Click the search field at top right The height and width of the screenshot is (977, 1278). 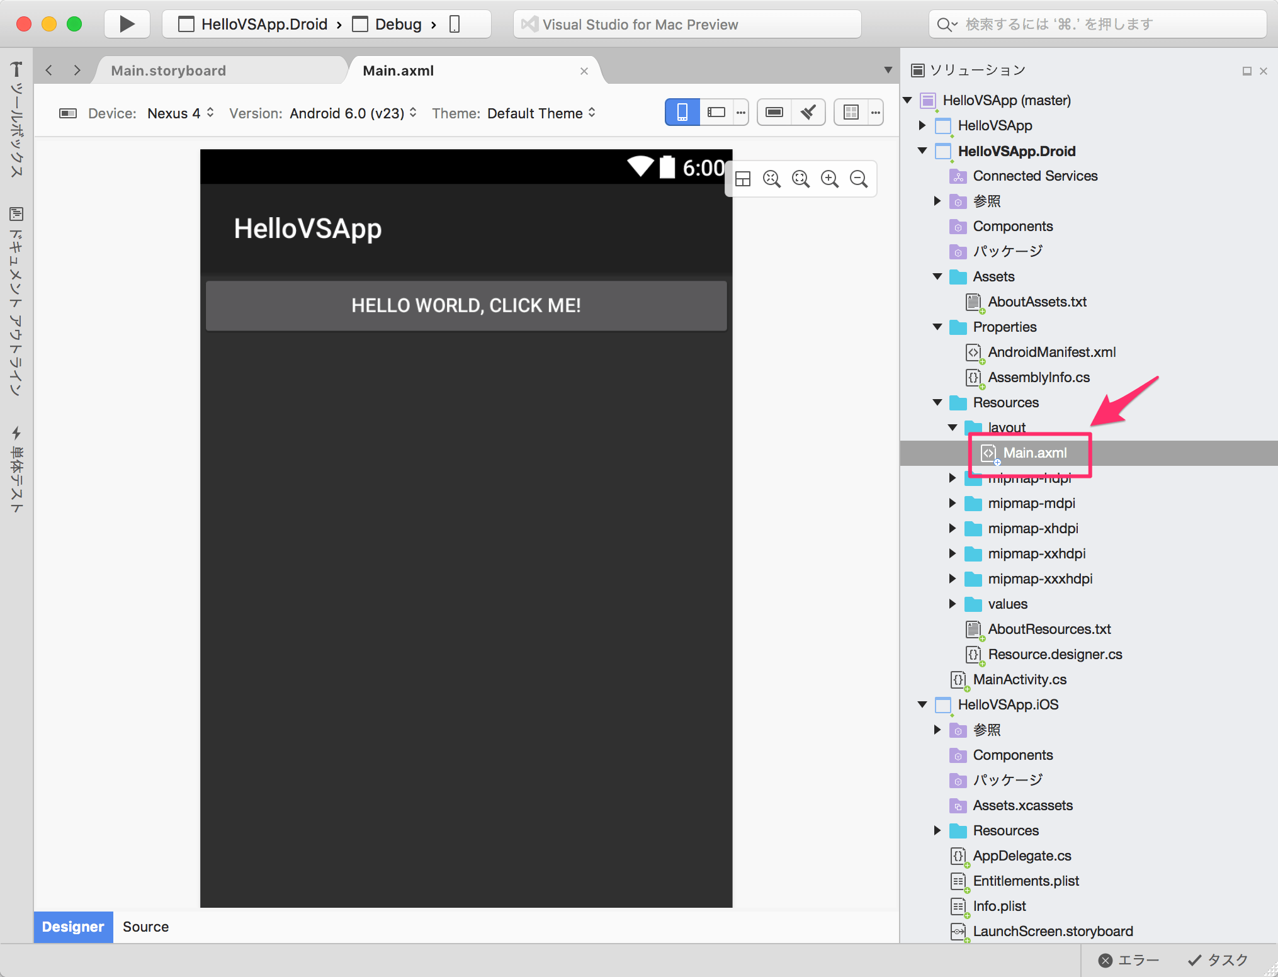(x=1099, y=24)
